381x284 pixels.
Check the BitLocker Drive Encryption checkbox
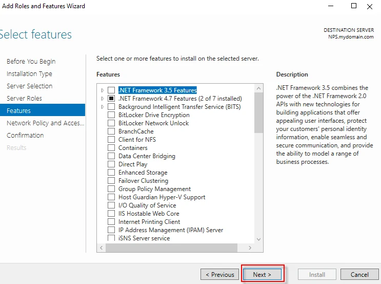click(111, 115)
